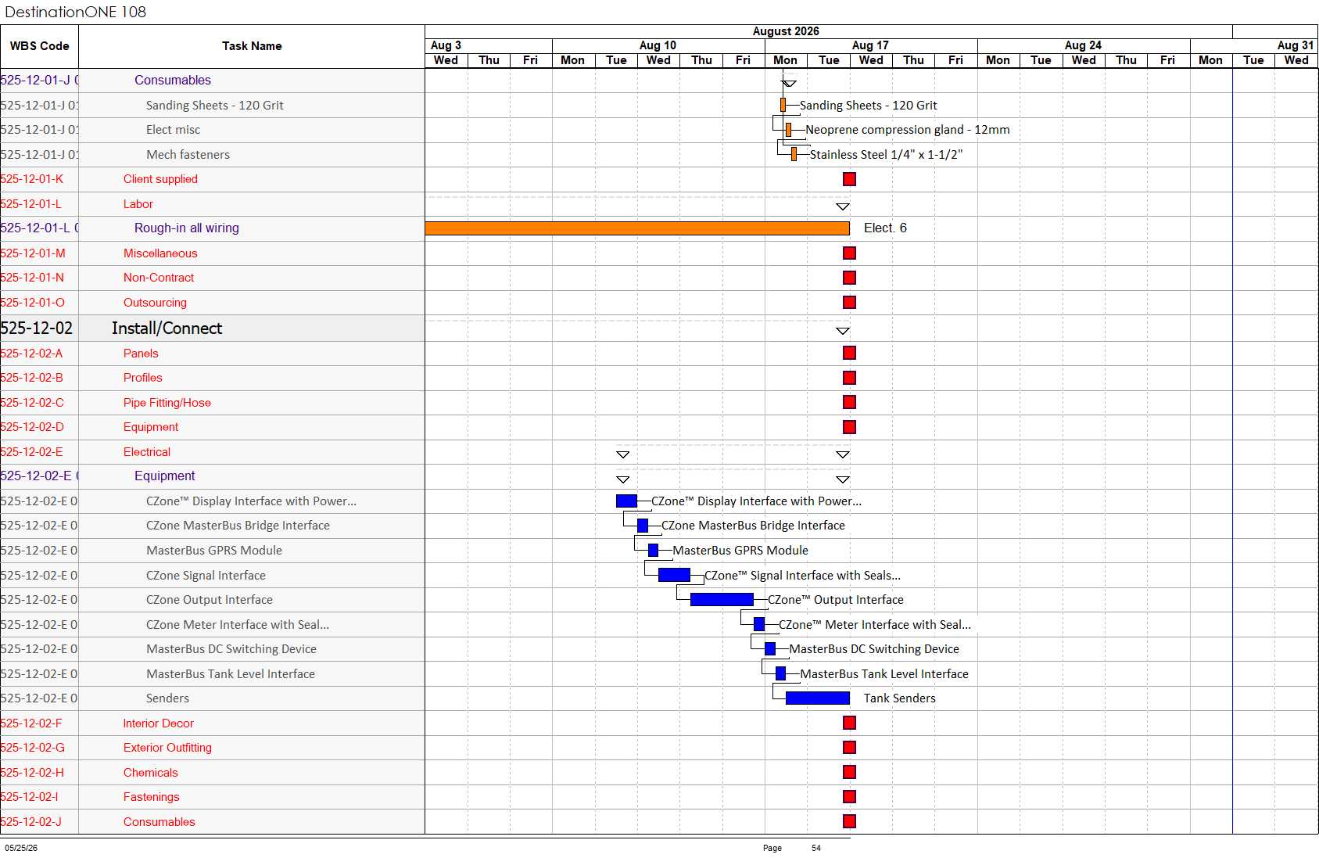The height and width of the screenshot is (858, 1319).
Task: Click the Aug 17 week header
Action: (870, 45)
